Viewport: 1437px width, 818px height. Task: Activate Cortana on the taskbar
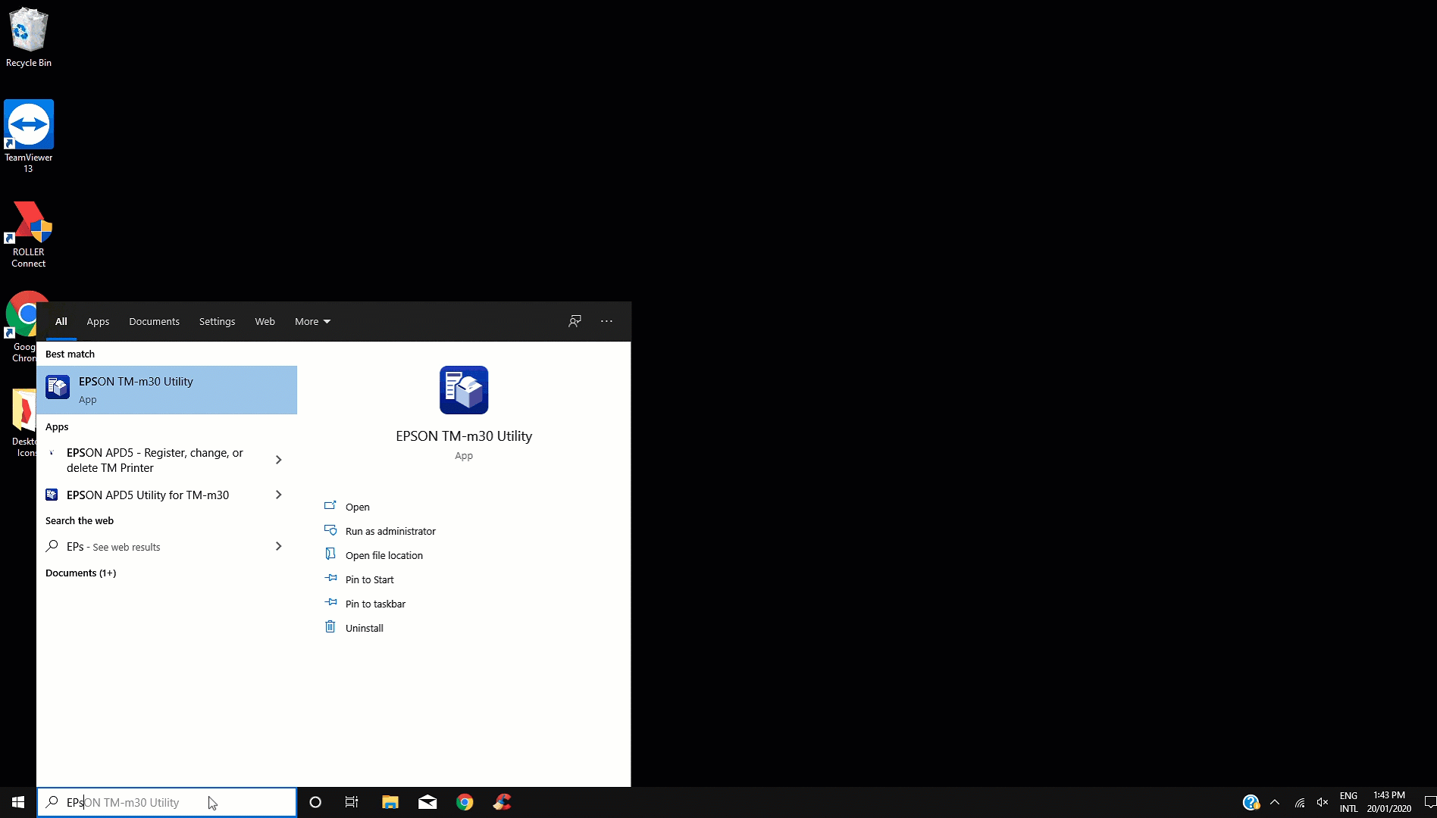point(315,802)
